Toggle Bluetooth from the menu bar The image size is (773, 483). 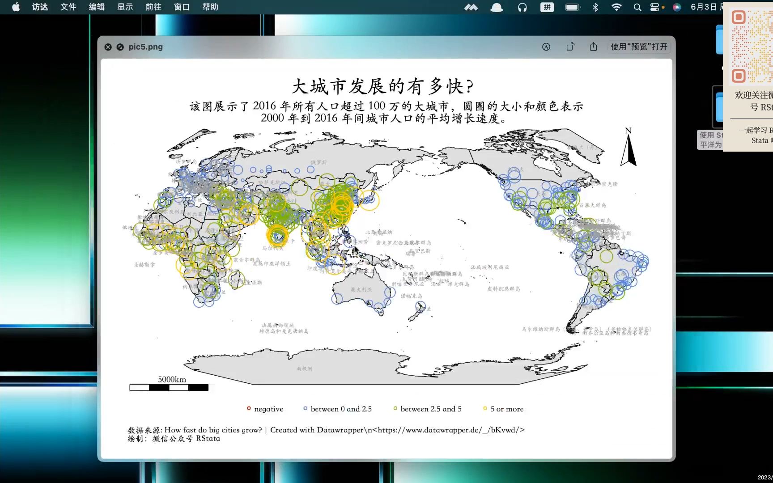(595, 7)
